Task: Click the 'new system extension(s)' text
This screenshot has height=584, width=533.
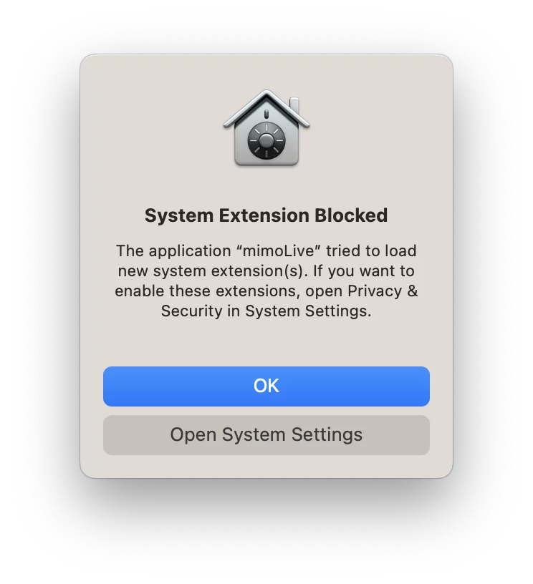Action: pos(213,271)
